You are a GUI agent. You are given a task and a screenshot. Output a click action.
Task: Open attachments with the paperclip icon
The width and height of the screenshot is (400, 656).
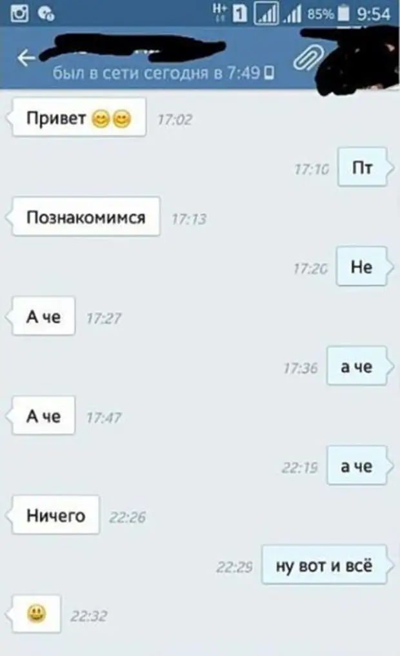308,58
